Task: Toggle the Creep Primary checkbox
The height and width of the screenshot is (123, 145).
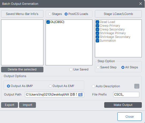Action: pyautogui.click(x=97, y=26)
